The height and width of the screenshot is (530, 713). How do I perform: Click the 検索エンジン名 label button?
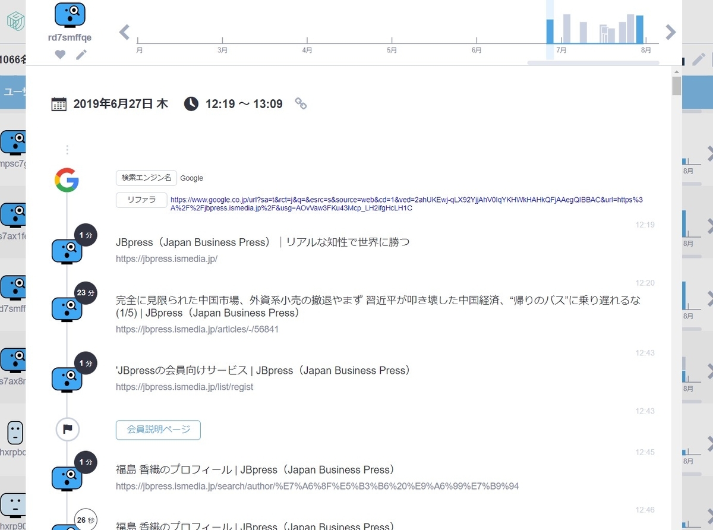pos(146,178)
